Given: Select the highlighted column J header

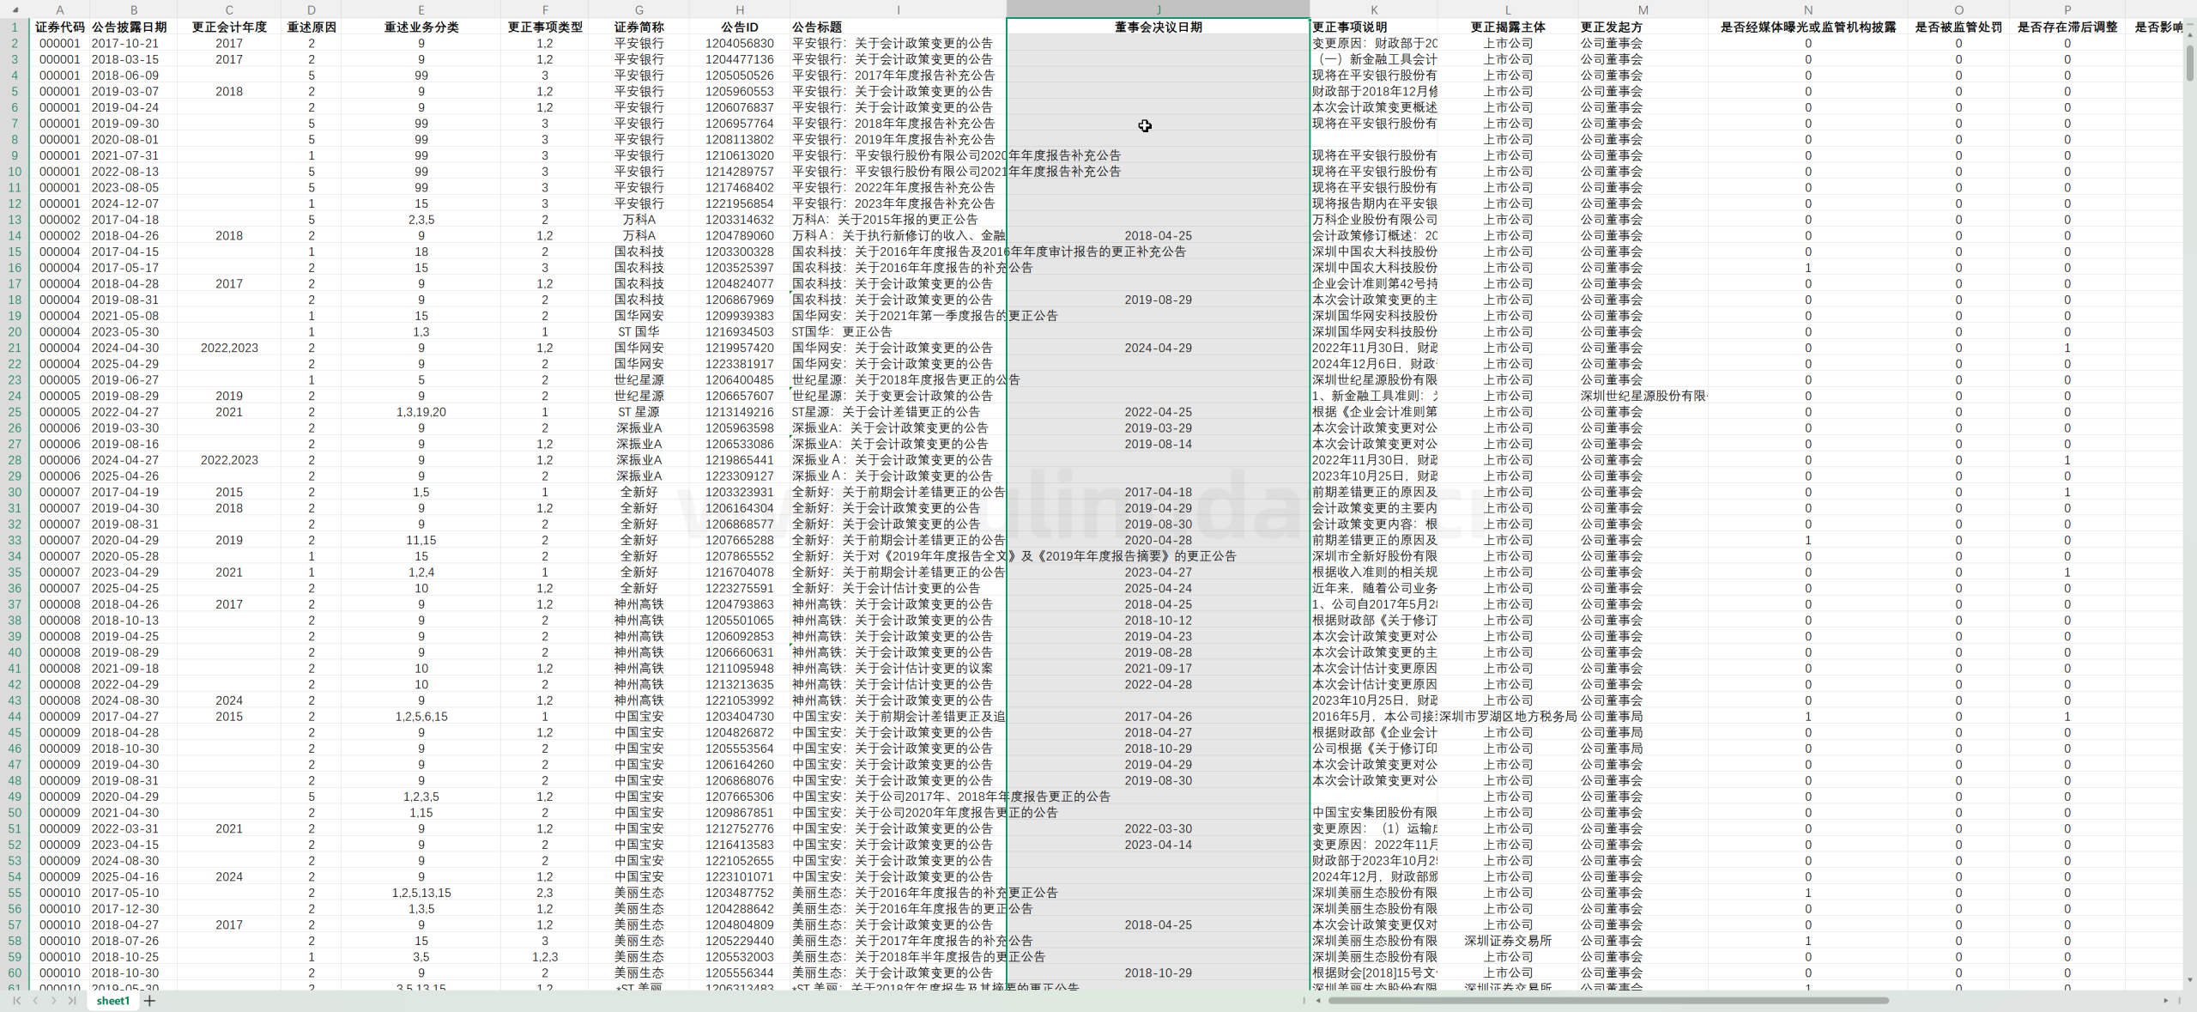Looking at the screenshot, I should point(1158,9).
